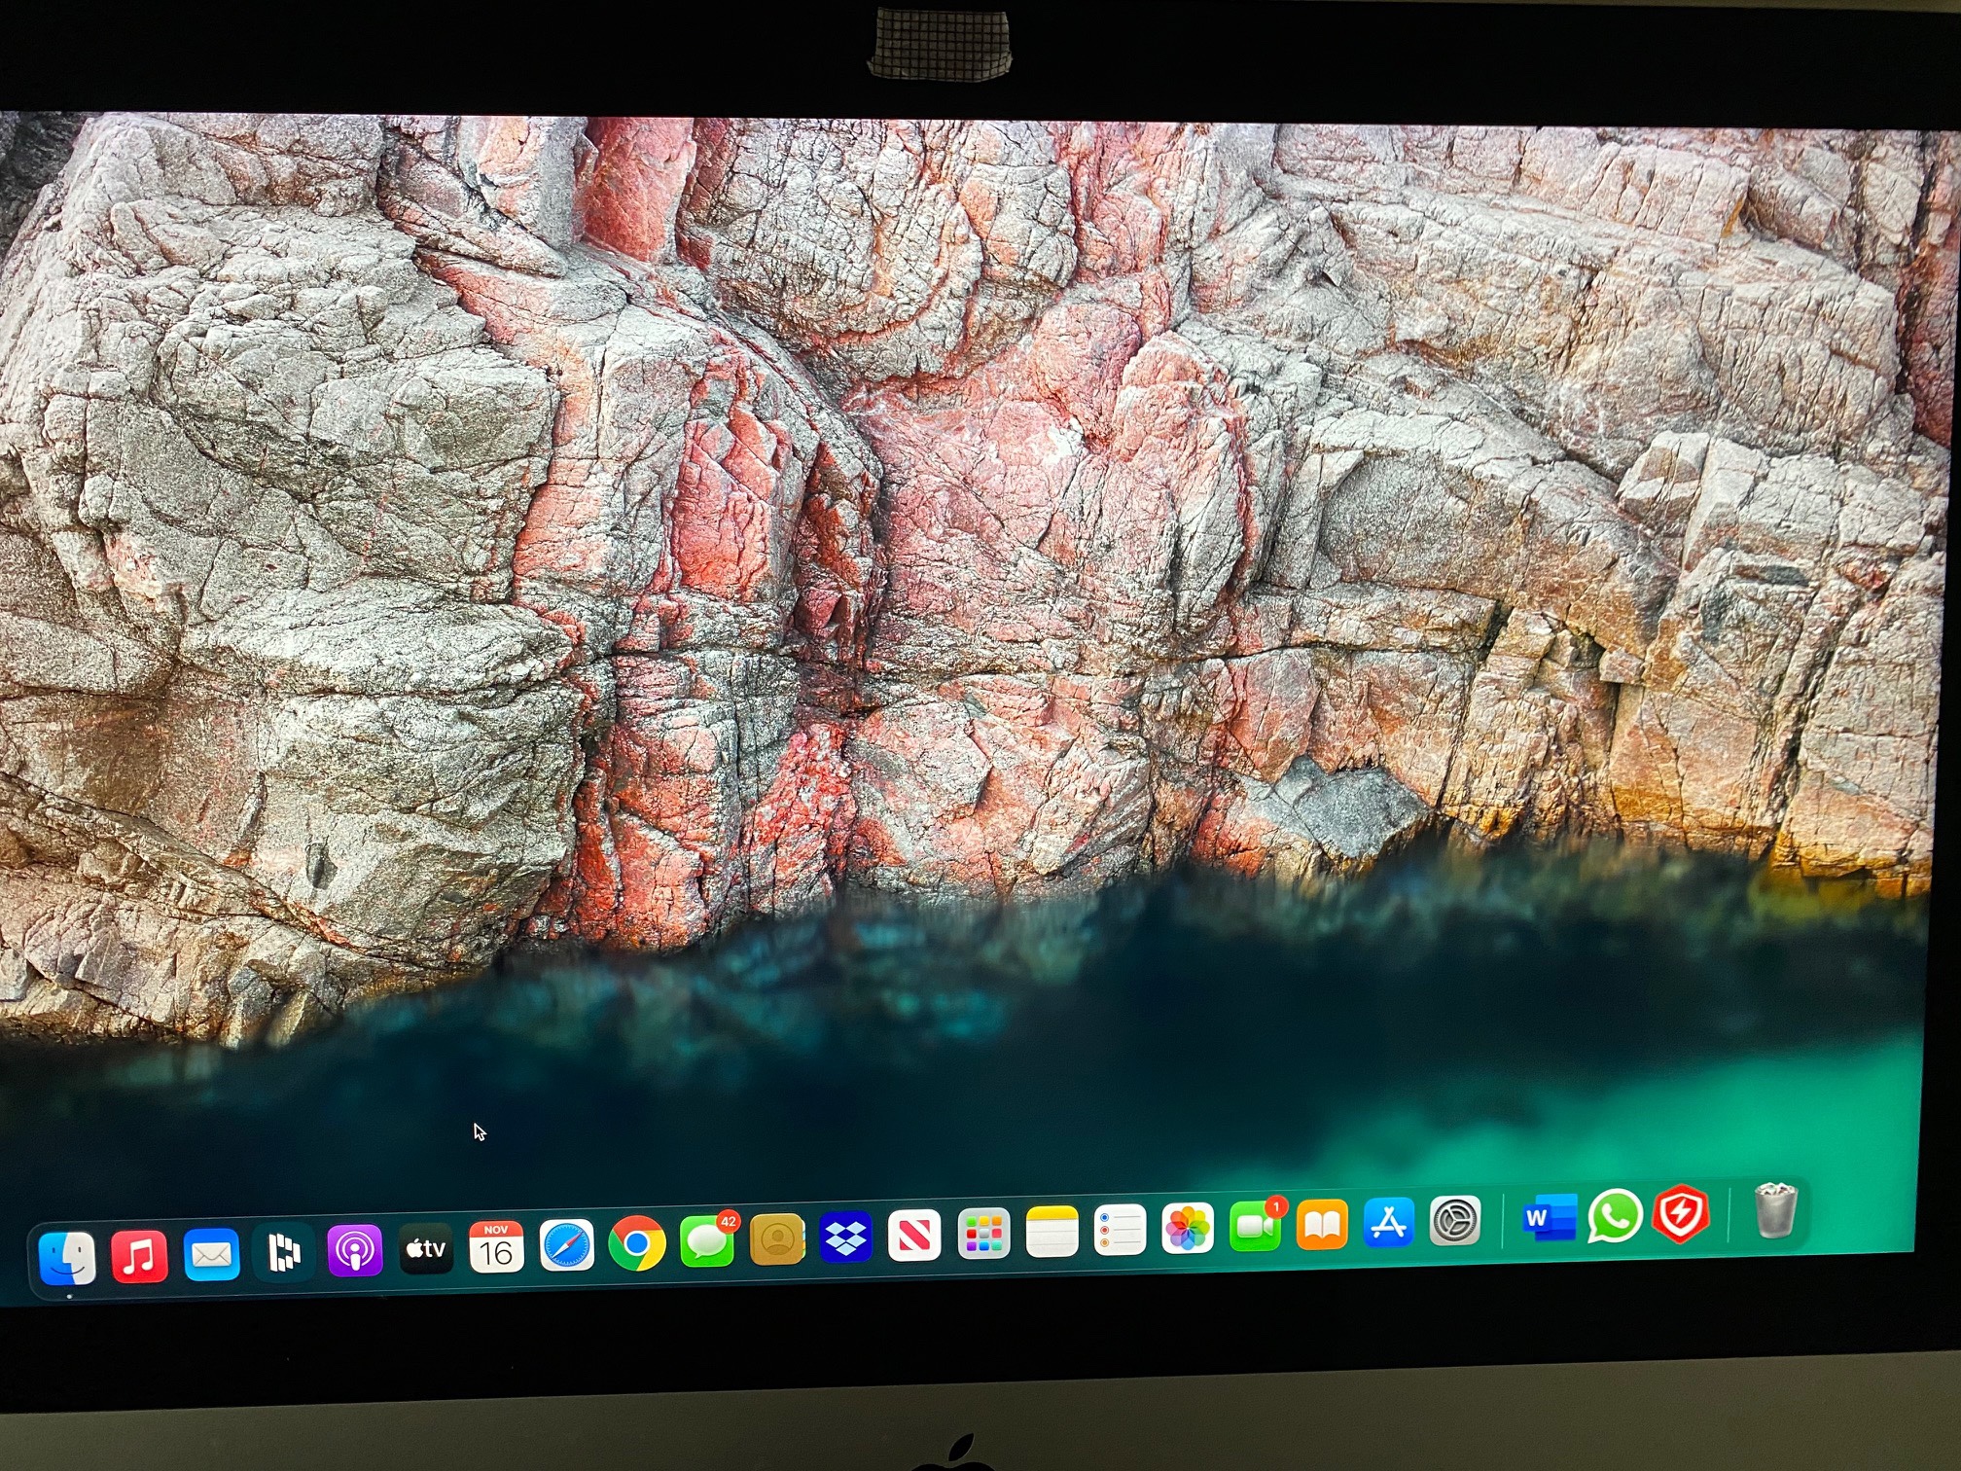Image resolution: width=1961 pixels, height=1471 pixels.
Task: Launch the Music app
Action: [139, 1256]
